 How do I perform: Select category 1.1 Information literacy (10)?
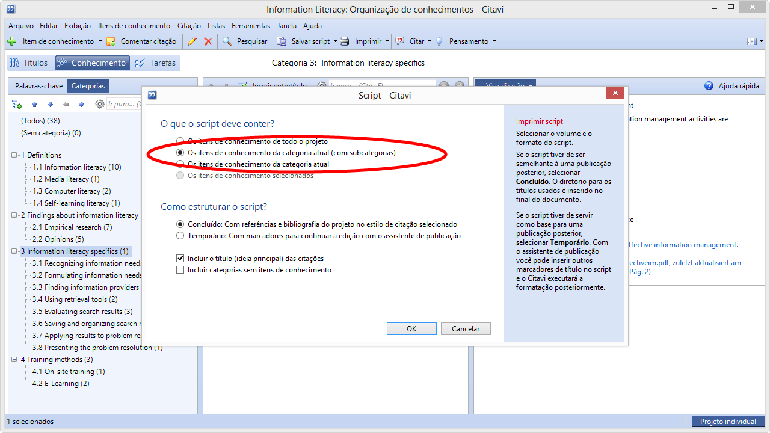click(77, 167)
